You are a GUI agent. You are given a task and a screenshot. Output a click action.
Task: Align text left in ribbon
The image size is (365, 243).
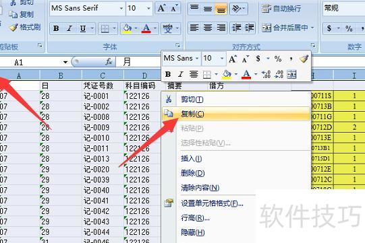[194, 28]
